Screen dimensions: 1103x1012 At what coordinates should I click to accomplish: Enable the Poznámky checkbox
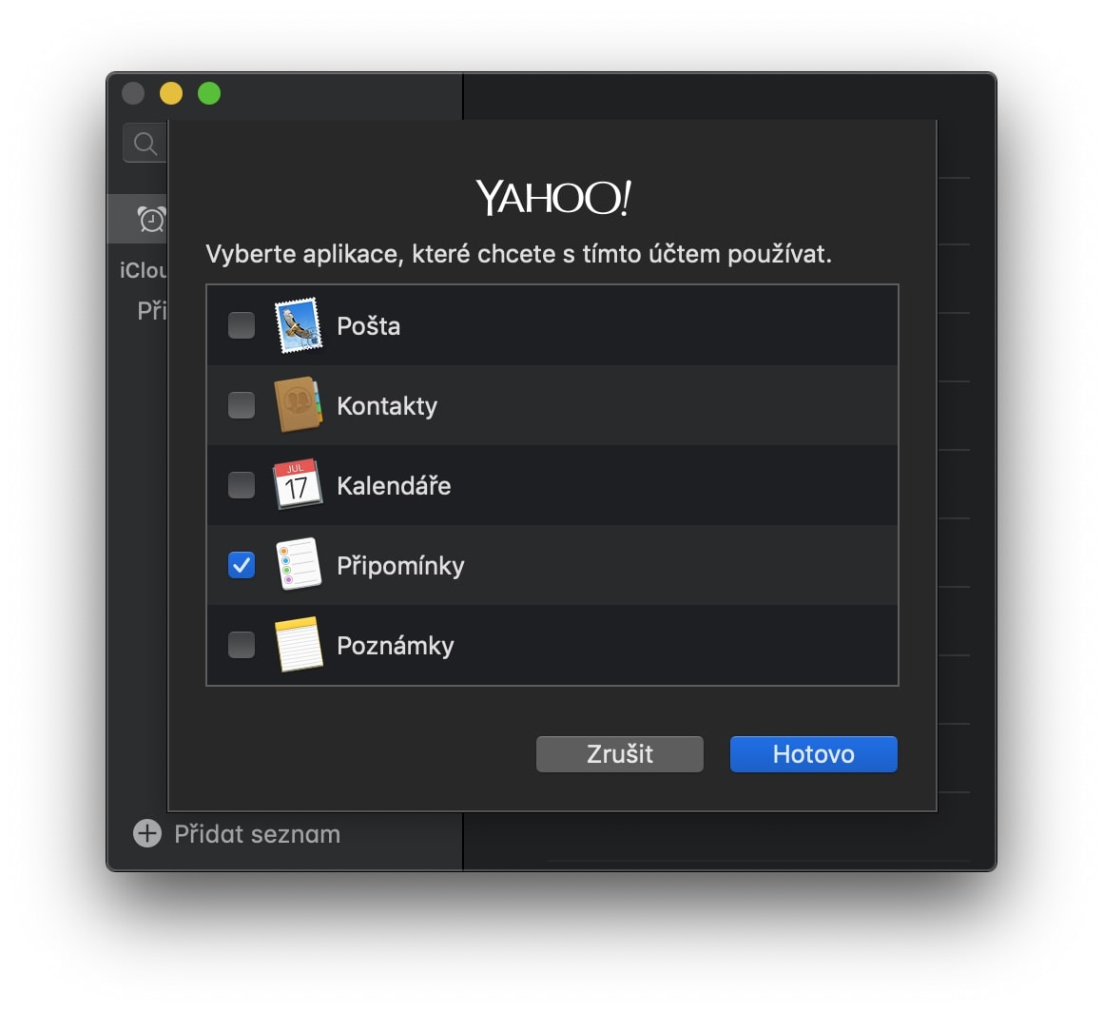pos(242,645)
